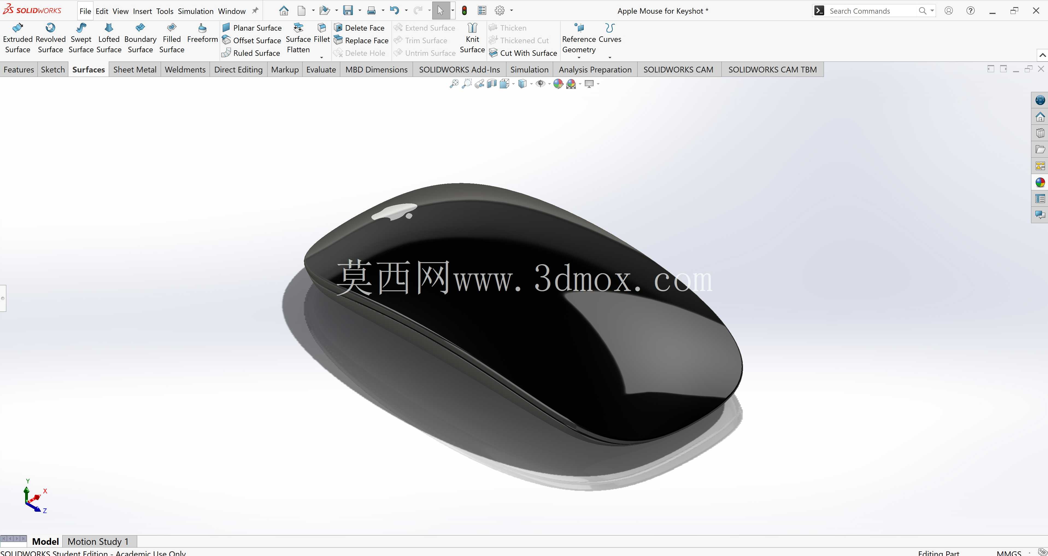Click the Save button
Image resolution: width=1048 pixels, height=556 pixels.
(x=348, y=11)
